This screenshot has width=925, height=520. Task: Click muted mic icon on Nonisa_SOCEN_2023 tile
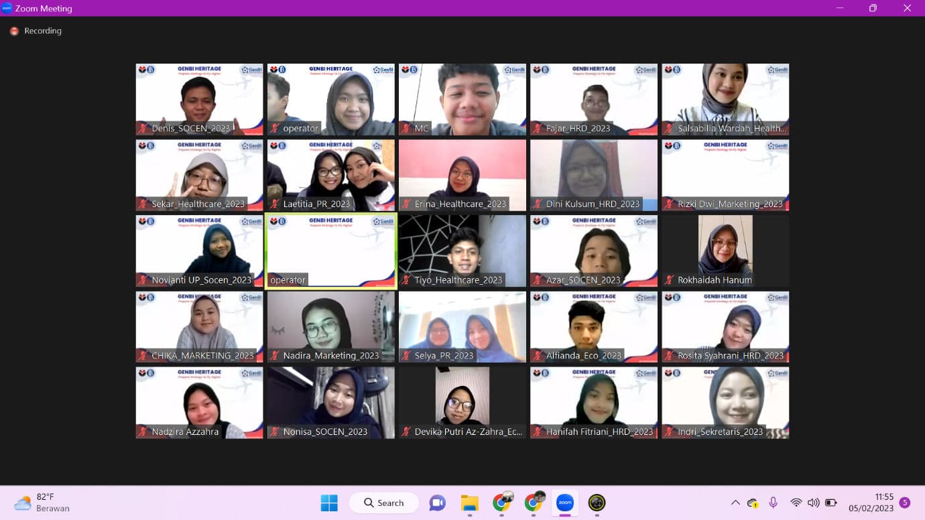274,432
